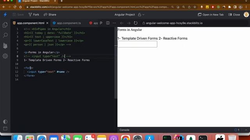Expand the project visibility lock dropdown
The height and width of the screenshot is (140, 250).
(x=141, y=15)
